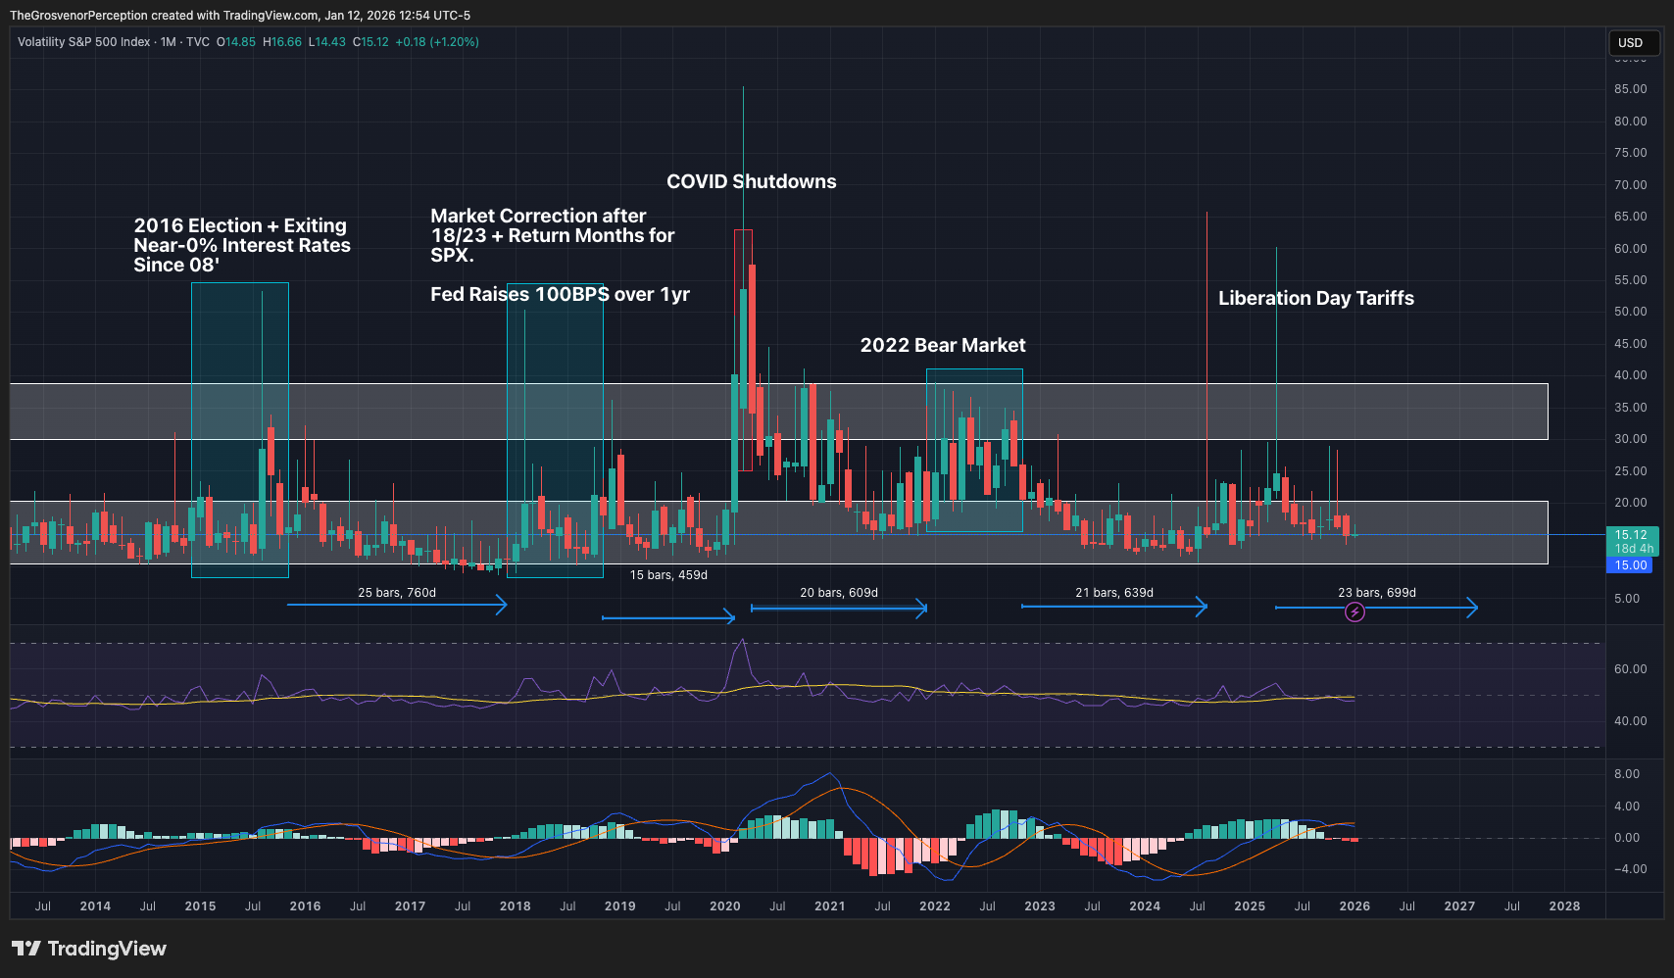1674x978 pixels.
Task: Click the 2026 label on time axis
Action: click(1354, 906)
